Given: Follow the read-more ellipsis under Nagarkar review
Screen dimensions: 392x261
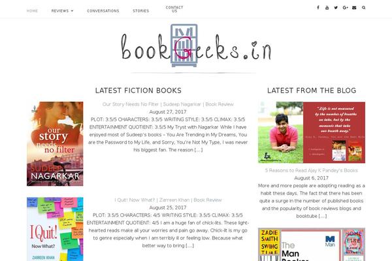Looking at the screenshot, I should [x=199, y=150].
